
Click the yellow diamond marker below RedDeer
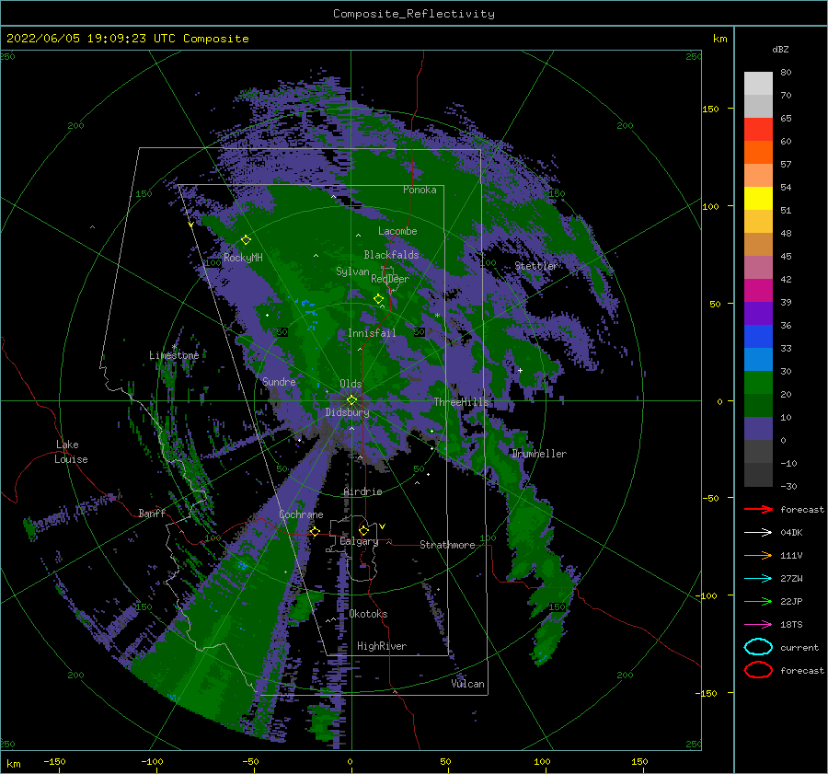378,299
